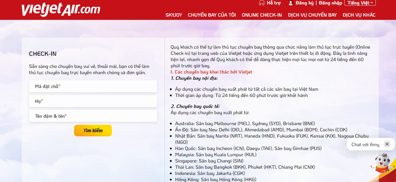Click 'Áp dụng các chuyến bay xuất phát từ tất cả' bullet
The height and width of the screenshot is (182, 396).
(247, 89)
